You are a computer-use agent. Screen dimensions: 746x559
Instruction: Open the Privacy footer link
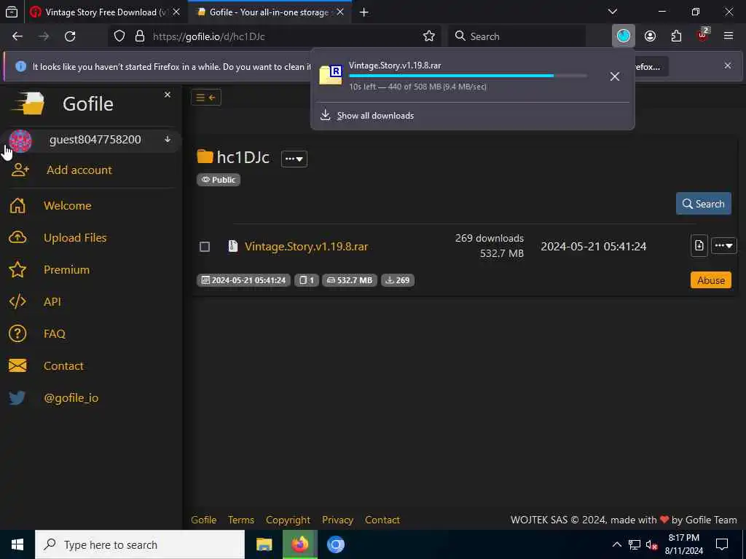click(x=337, y=520)
